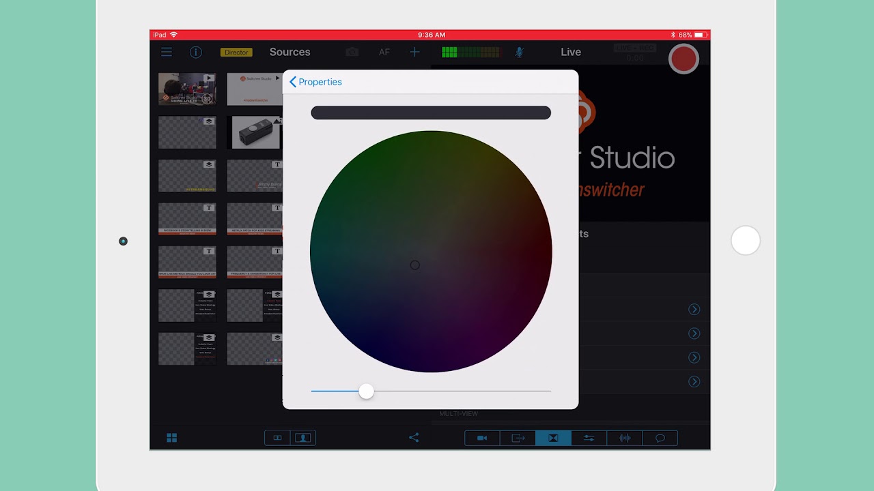Tap the share icon
The image size is (874, 491).
(414, 438)
